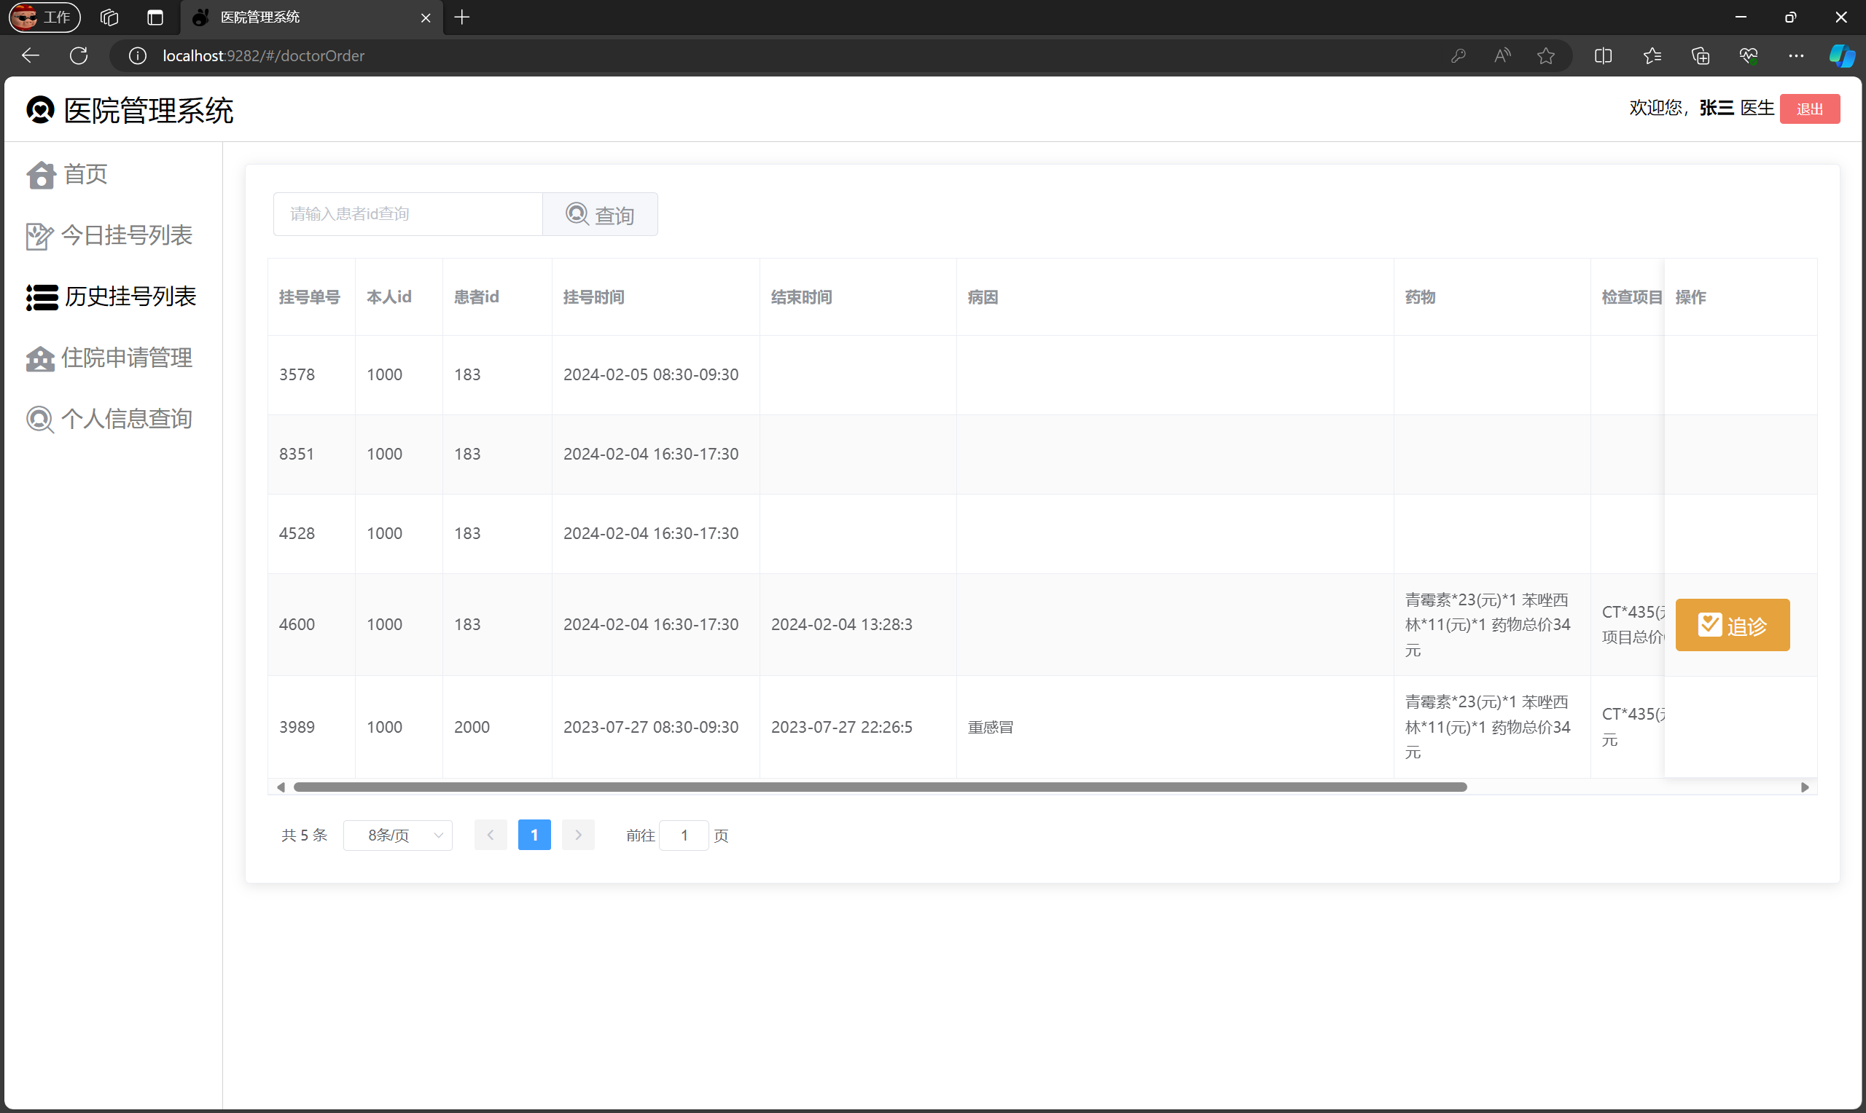
Task: Select page number 1
Action: coord(534,835)
